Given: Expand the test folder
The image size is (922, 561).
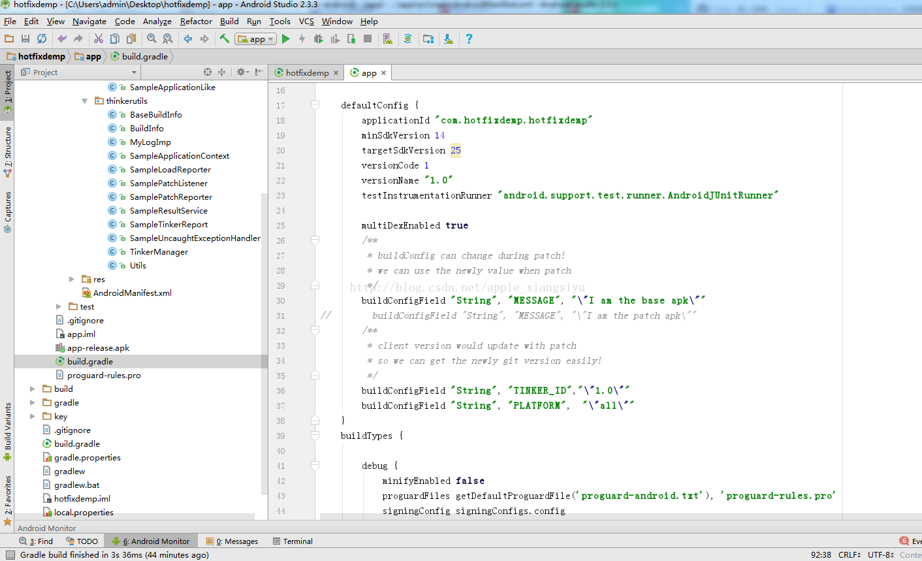Looking at the screenshot, I should tap(59, 306).
